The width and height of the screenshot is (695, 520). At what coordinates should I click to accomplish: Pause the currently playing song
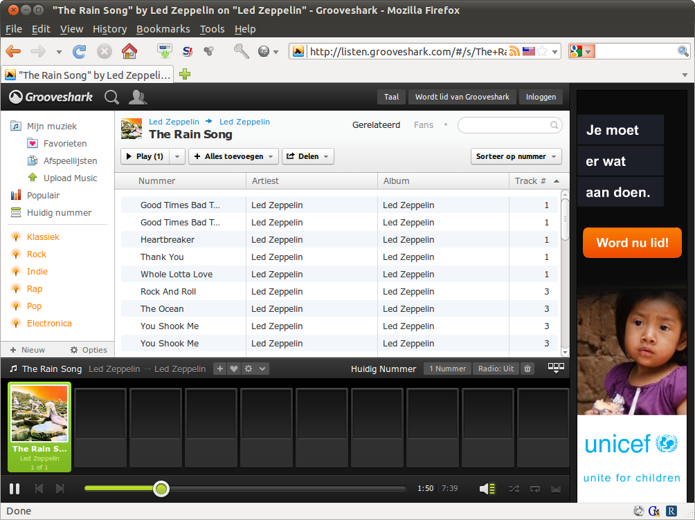click(x=15, y=489)
